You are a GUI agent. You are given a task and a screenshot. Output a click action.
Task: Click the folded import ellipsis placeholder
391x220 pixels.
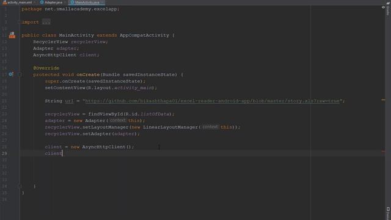pyautogui.click(x=46, y=22)
